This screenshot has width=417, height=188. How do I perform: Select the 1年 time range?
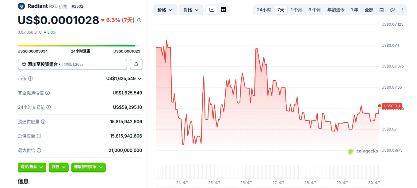pos(354,10)
